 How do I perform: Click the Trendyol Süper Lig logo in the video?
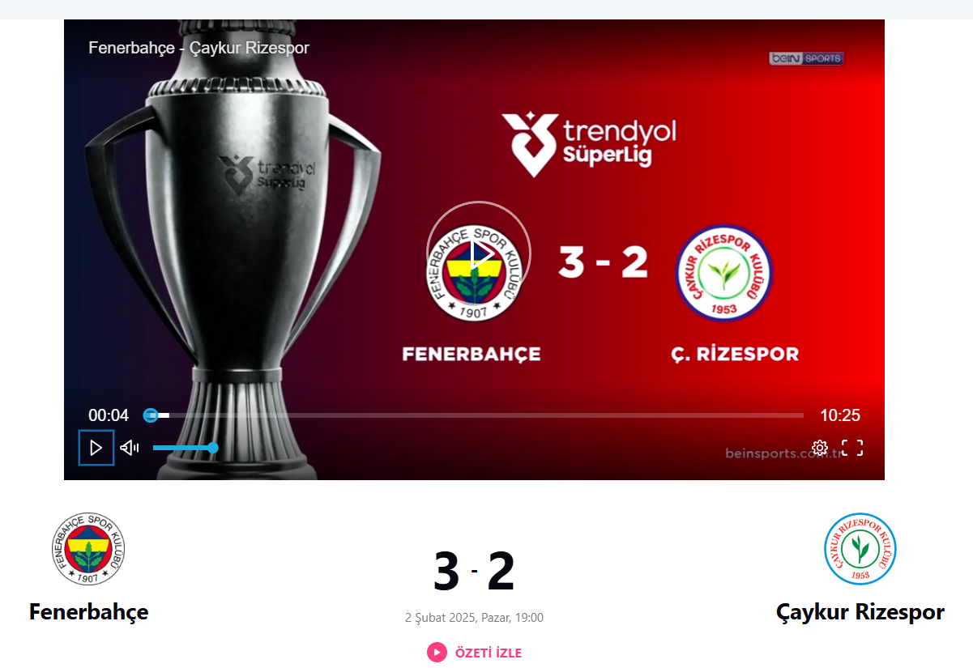[588, 144]
